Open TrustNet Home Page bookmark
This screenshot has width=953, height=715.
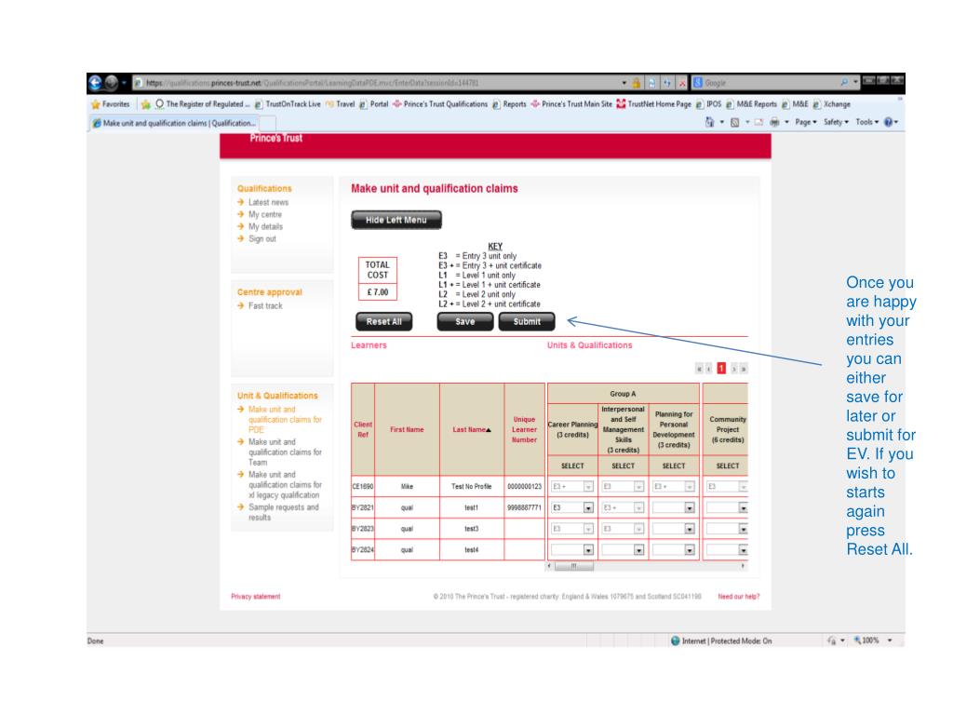[654, 104]
